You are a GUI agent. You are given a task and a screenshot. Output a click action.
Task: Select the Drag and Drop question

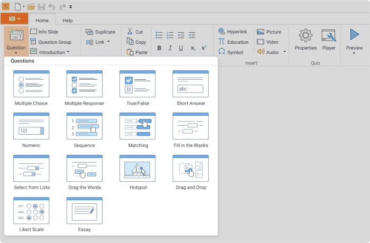point(191,172)
